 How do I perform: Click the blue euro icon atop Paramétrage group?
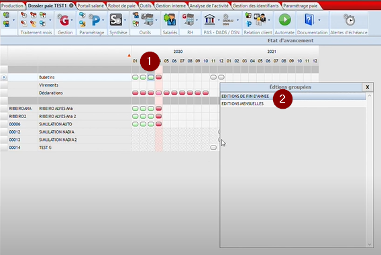(x=83, y=15)
